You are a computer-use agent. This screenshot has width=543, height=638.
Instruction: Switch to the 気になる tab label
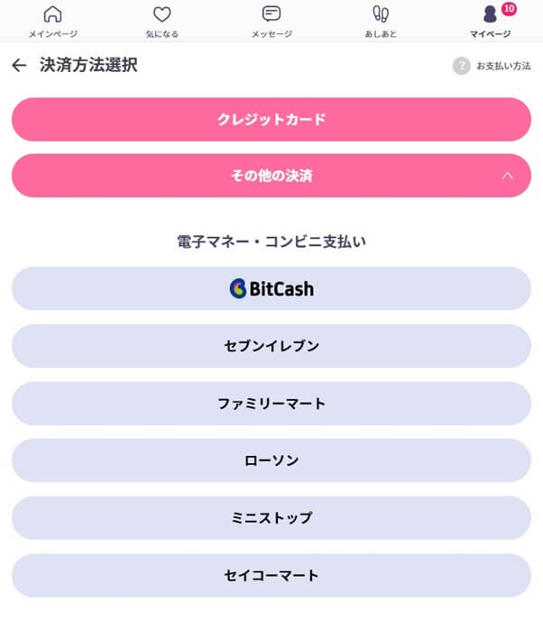[x=161, y=34]
